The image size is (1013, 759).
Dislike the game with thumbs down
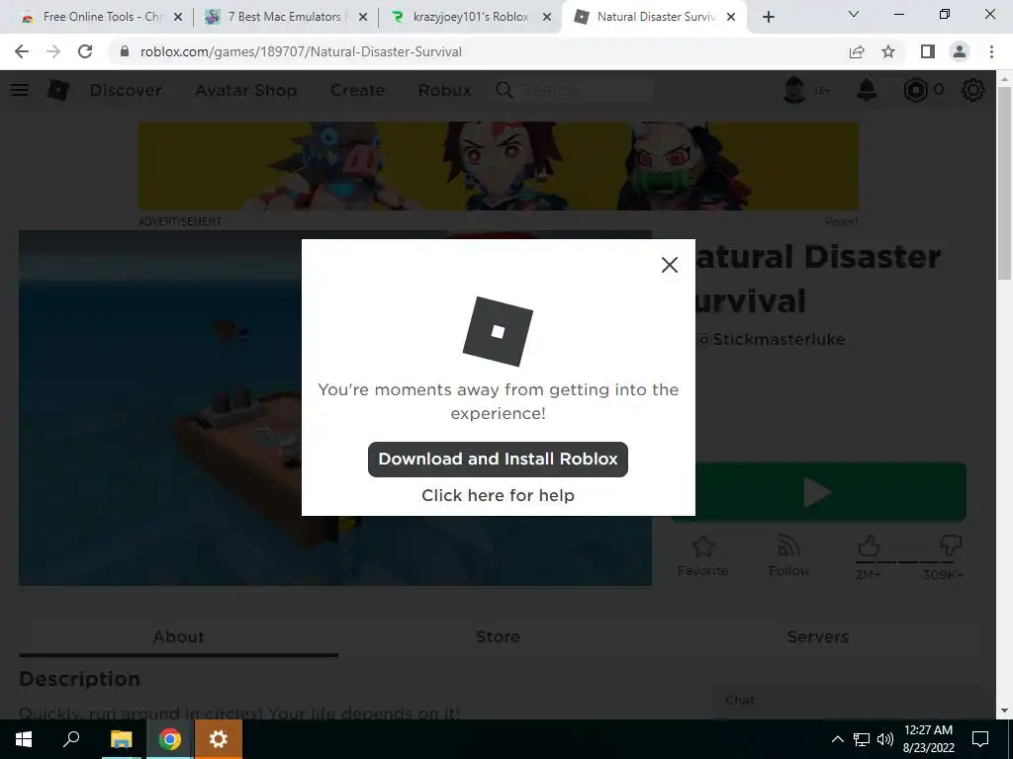click(x=950, y=547)
